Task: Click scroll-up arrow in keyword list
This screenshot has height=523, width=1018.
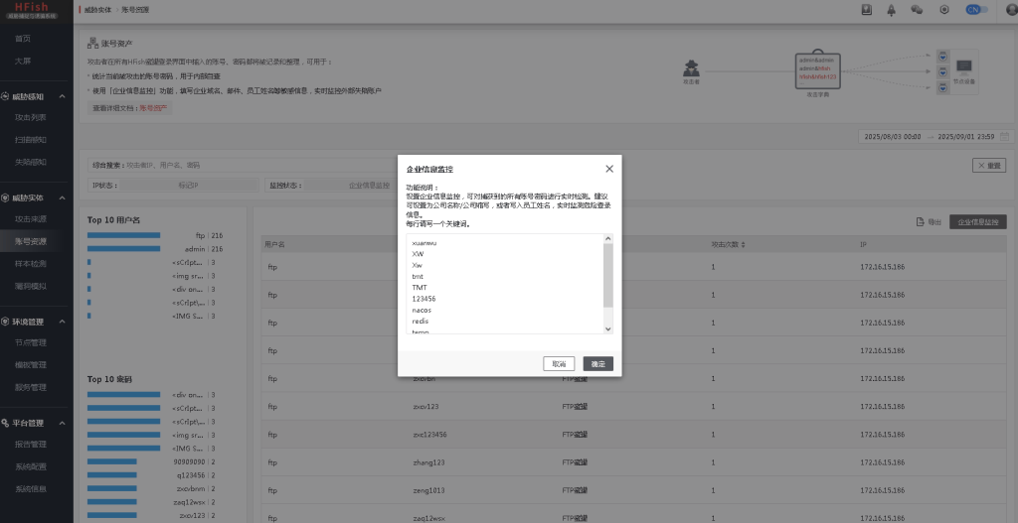Action: point(608,240)
